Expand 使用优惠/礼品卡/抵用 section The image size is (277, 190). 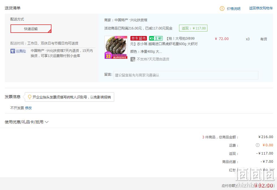point(27,122)
